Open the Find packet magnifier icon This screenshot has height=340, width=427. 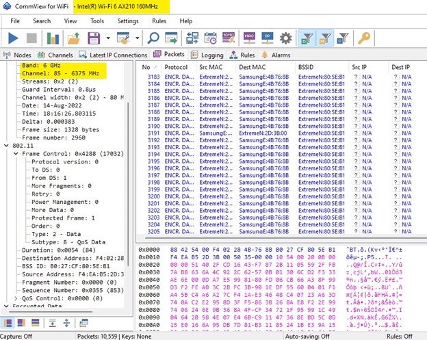point(153,38)
